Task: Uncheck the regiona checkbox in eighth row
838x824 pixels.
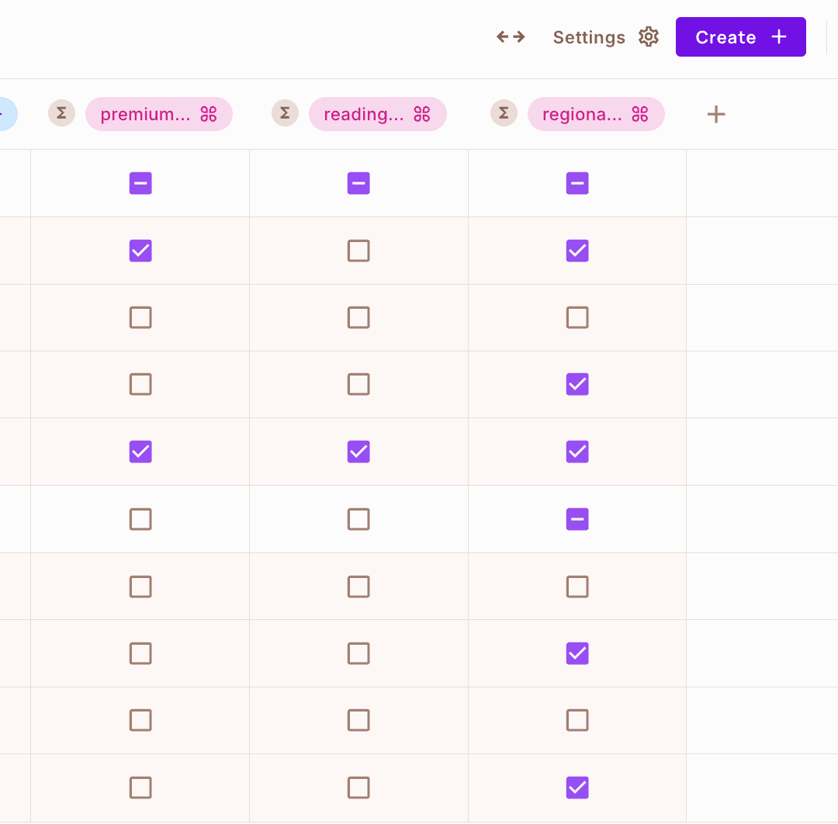Action: click(577, 653)
